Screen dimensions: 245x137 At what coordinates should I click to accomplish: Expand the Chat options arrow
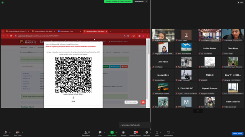click(104, 132)
